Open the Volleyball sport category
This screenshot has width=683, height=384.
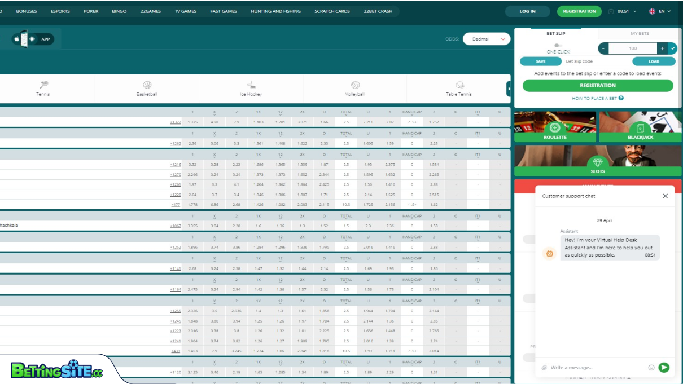coord(355,86)
